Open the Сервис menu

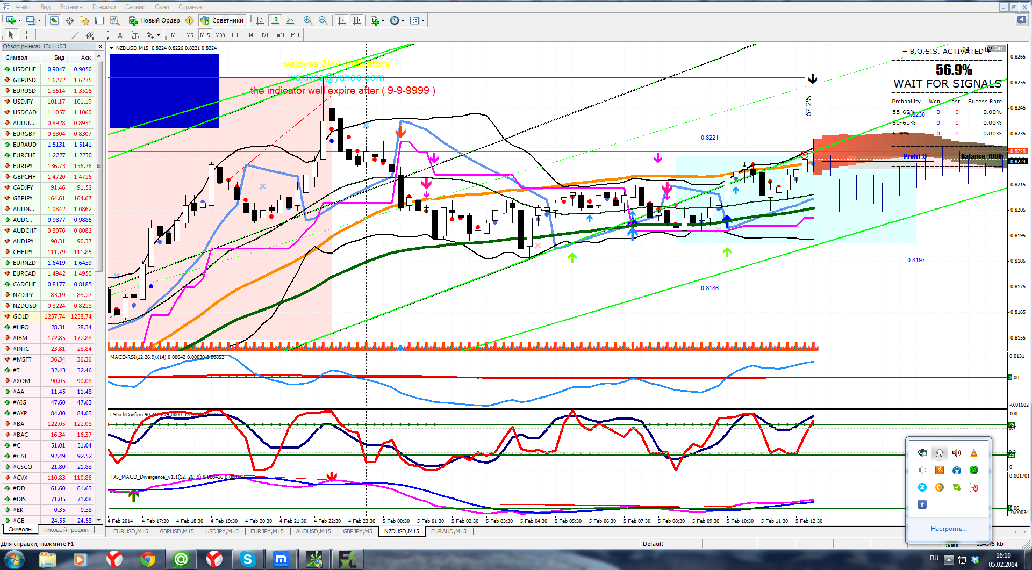135,7
